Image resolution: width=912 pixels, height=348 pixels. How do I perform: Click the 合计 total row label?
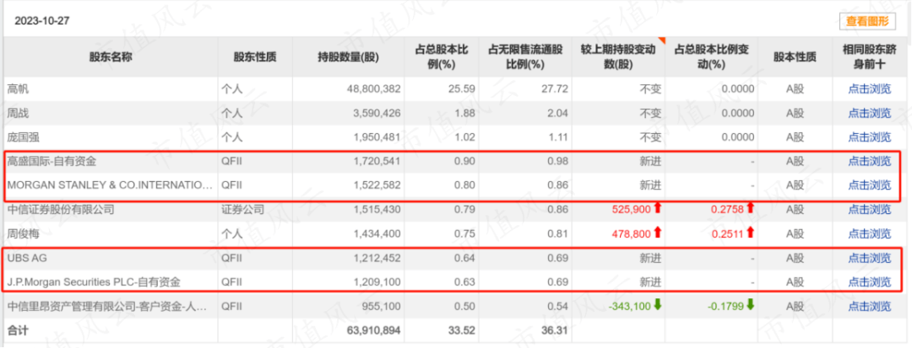(17, 330)
